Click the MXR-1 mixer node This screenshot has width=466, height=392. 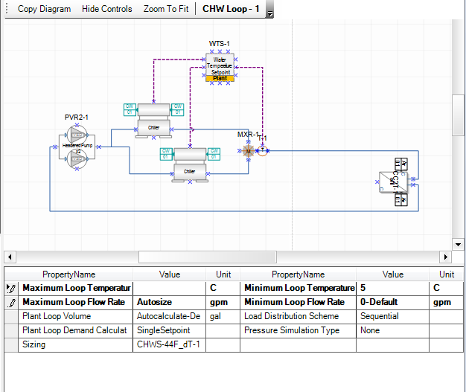point(249,150)
